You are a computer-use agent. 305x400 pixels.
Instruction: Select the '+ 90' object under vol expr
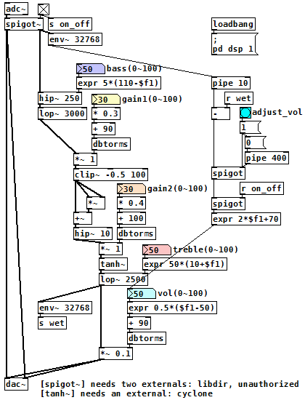coord(139,323)
